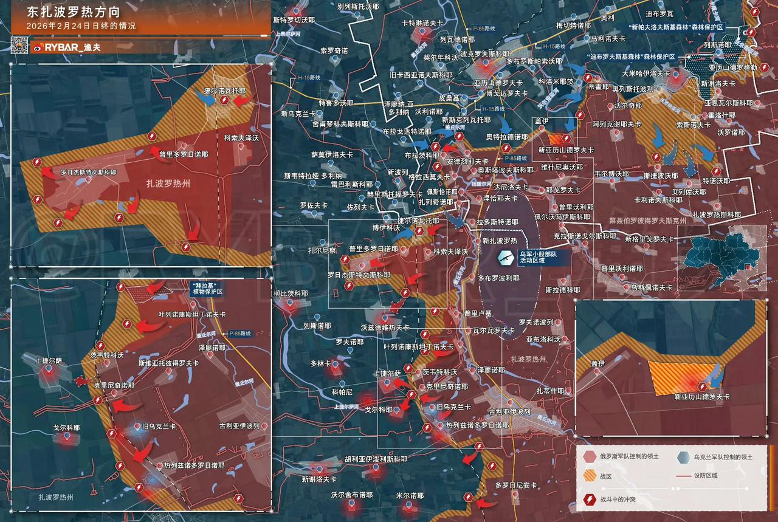Click the town label 新扎波罗热

coord(500,240)
